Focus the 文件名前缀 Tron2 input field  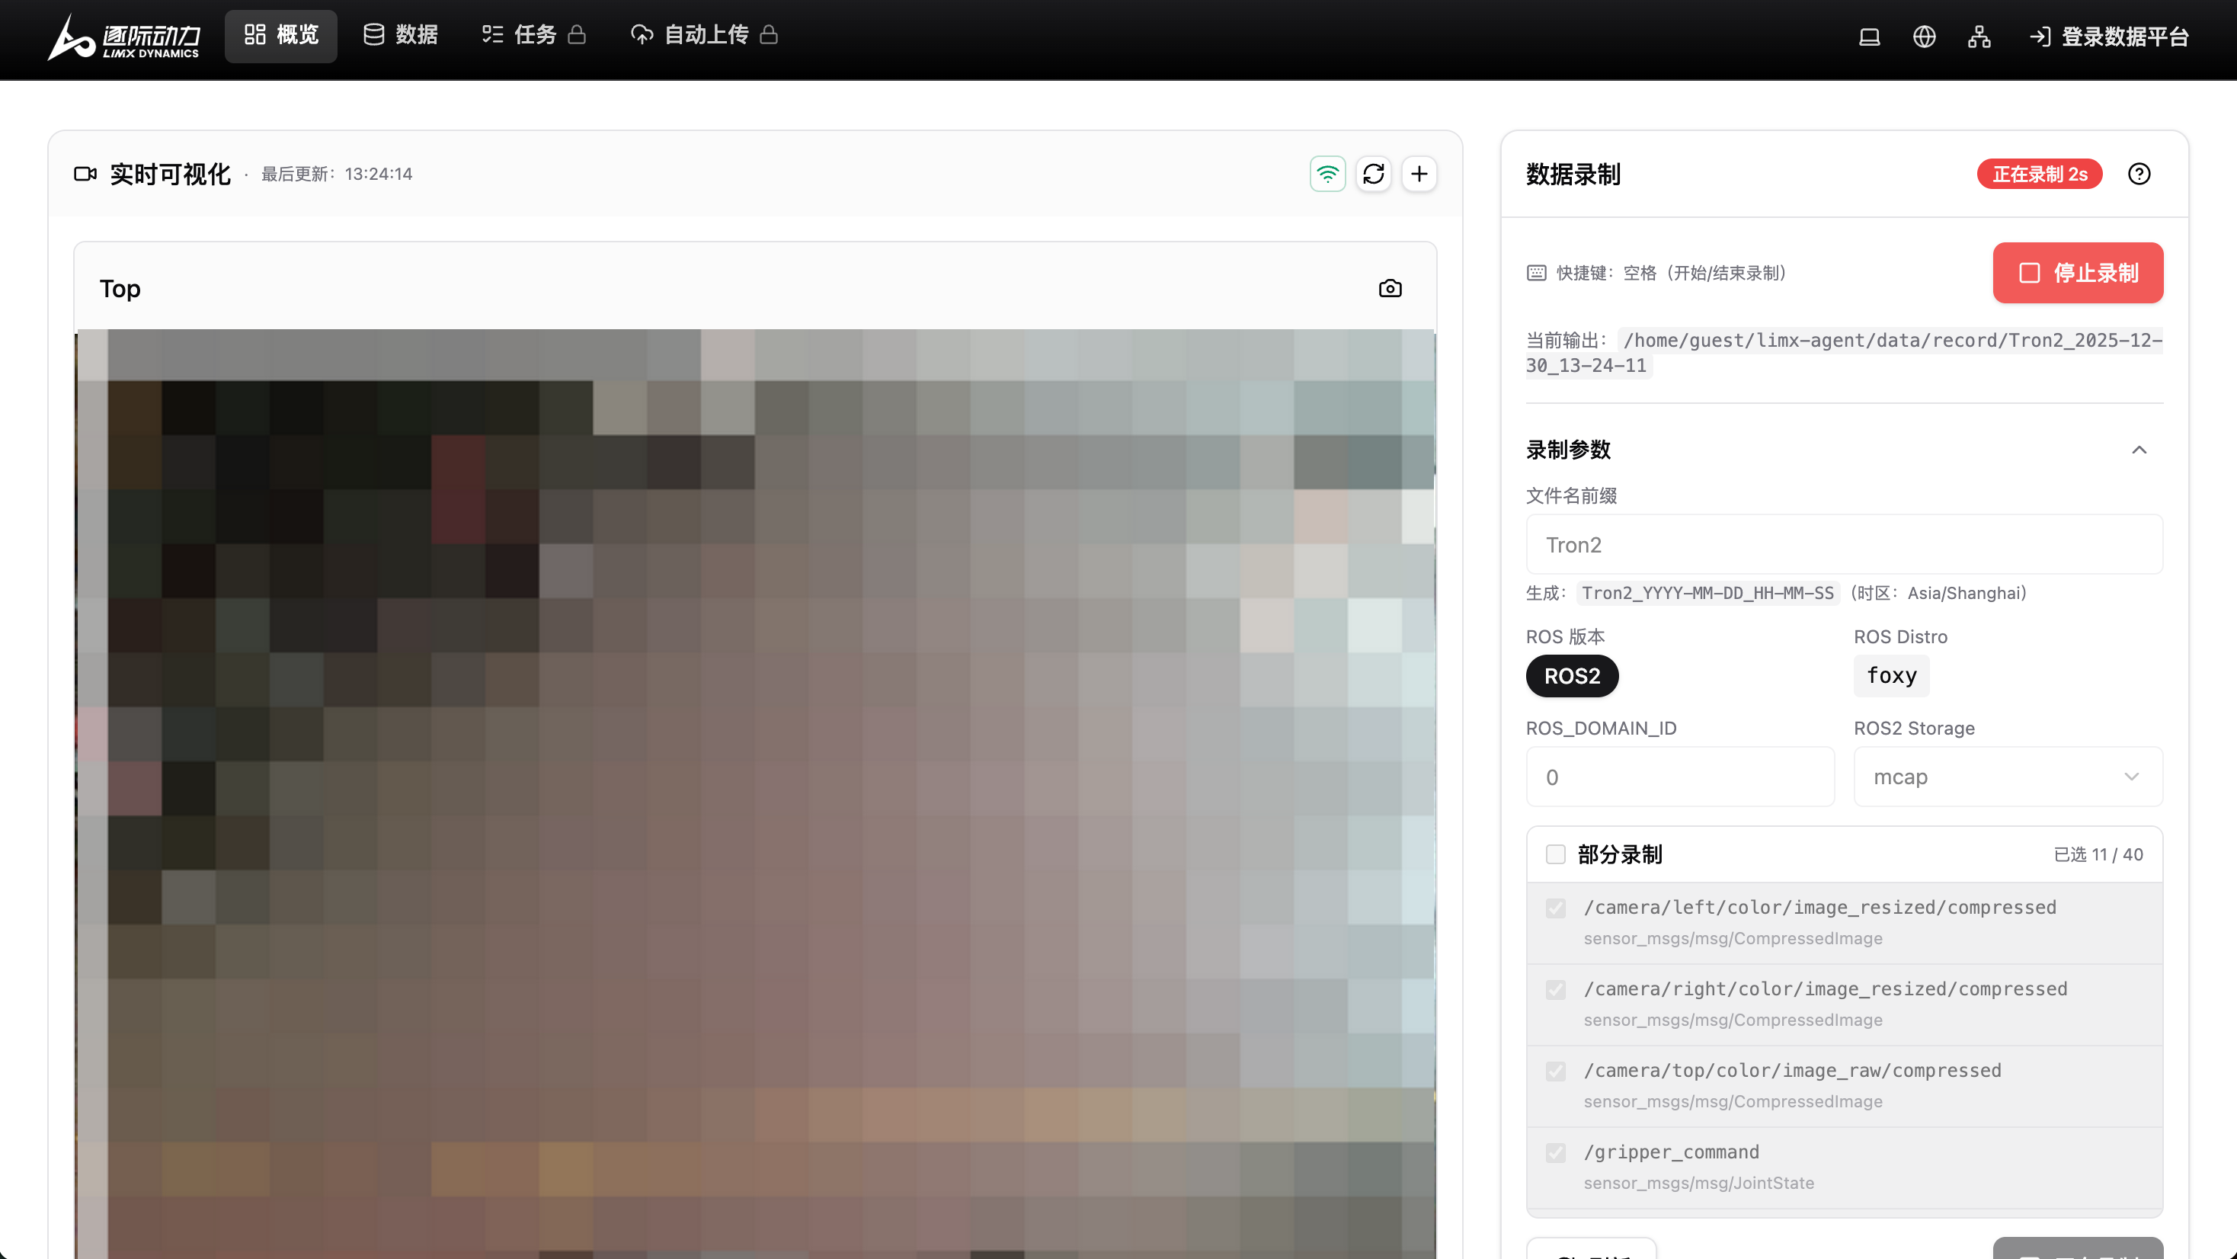tap(1844, 545)
